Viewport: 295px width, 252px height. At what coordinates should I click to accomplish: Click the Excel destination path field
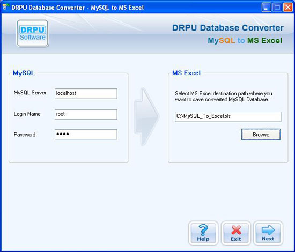(x=228, y=116)
